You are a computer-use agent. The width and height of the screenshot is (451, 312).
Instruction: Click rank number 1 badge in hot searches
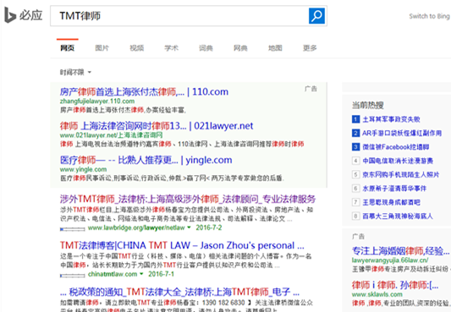click(x=355, y=119)
